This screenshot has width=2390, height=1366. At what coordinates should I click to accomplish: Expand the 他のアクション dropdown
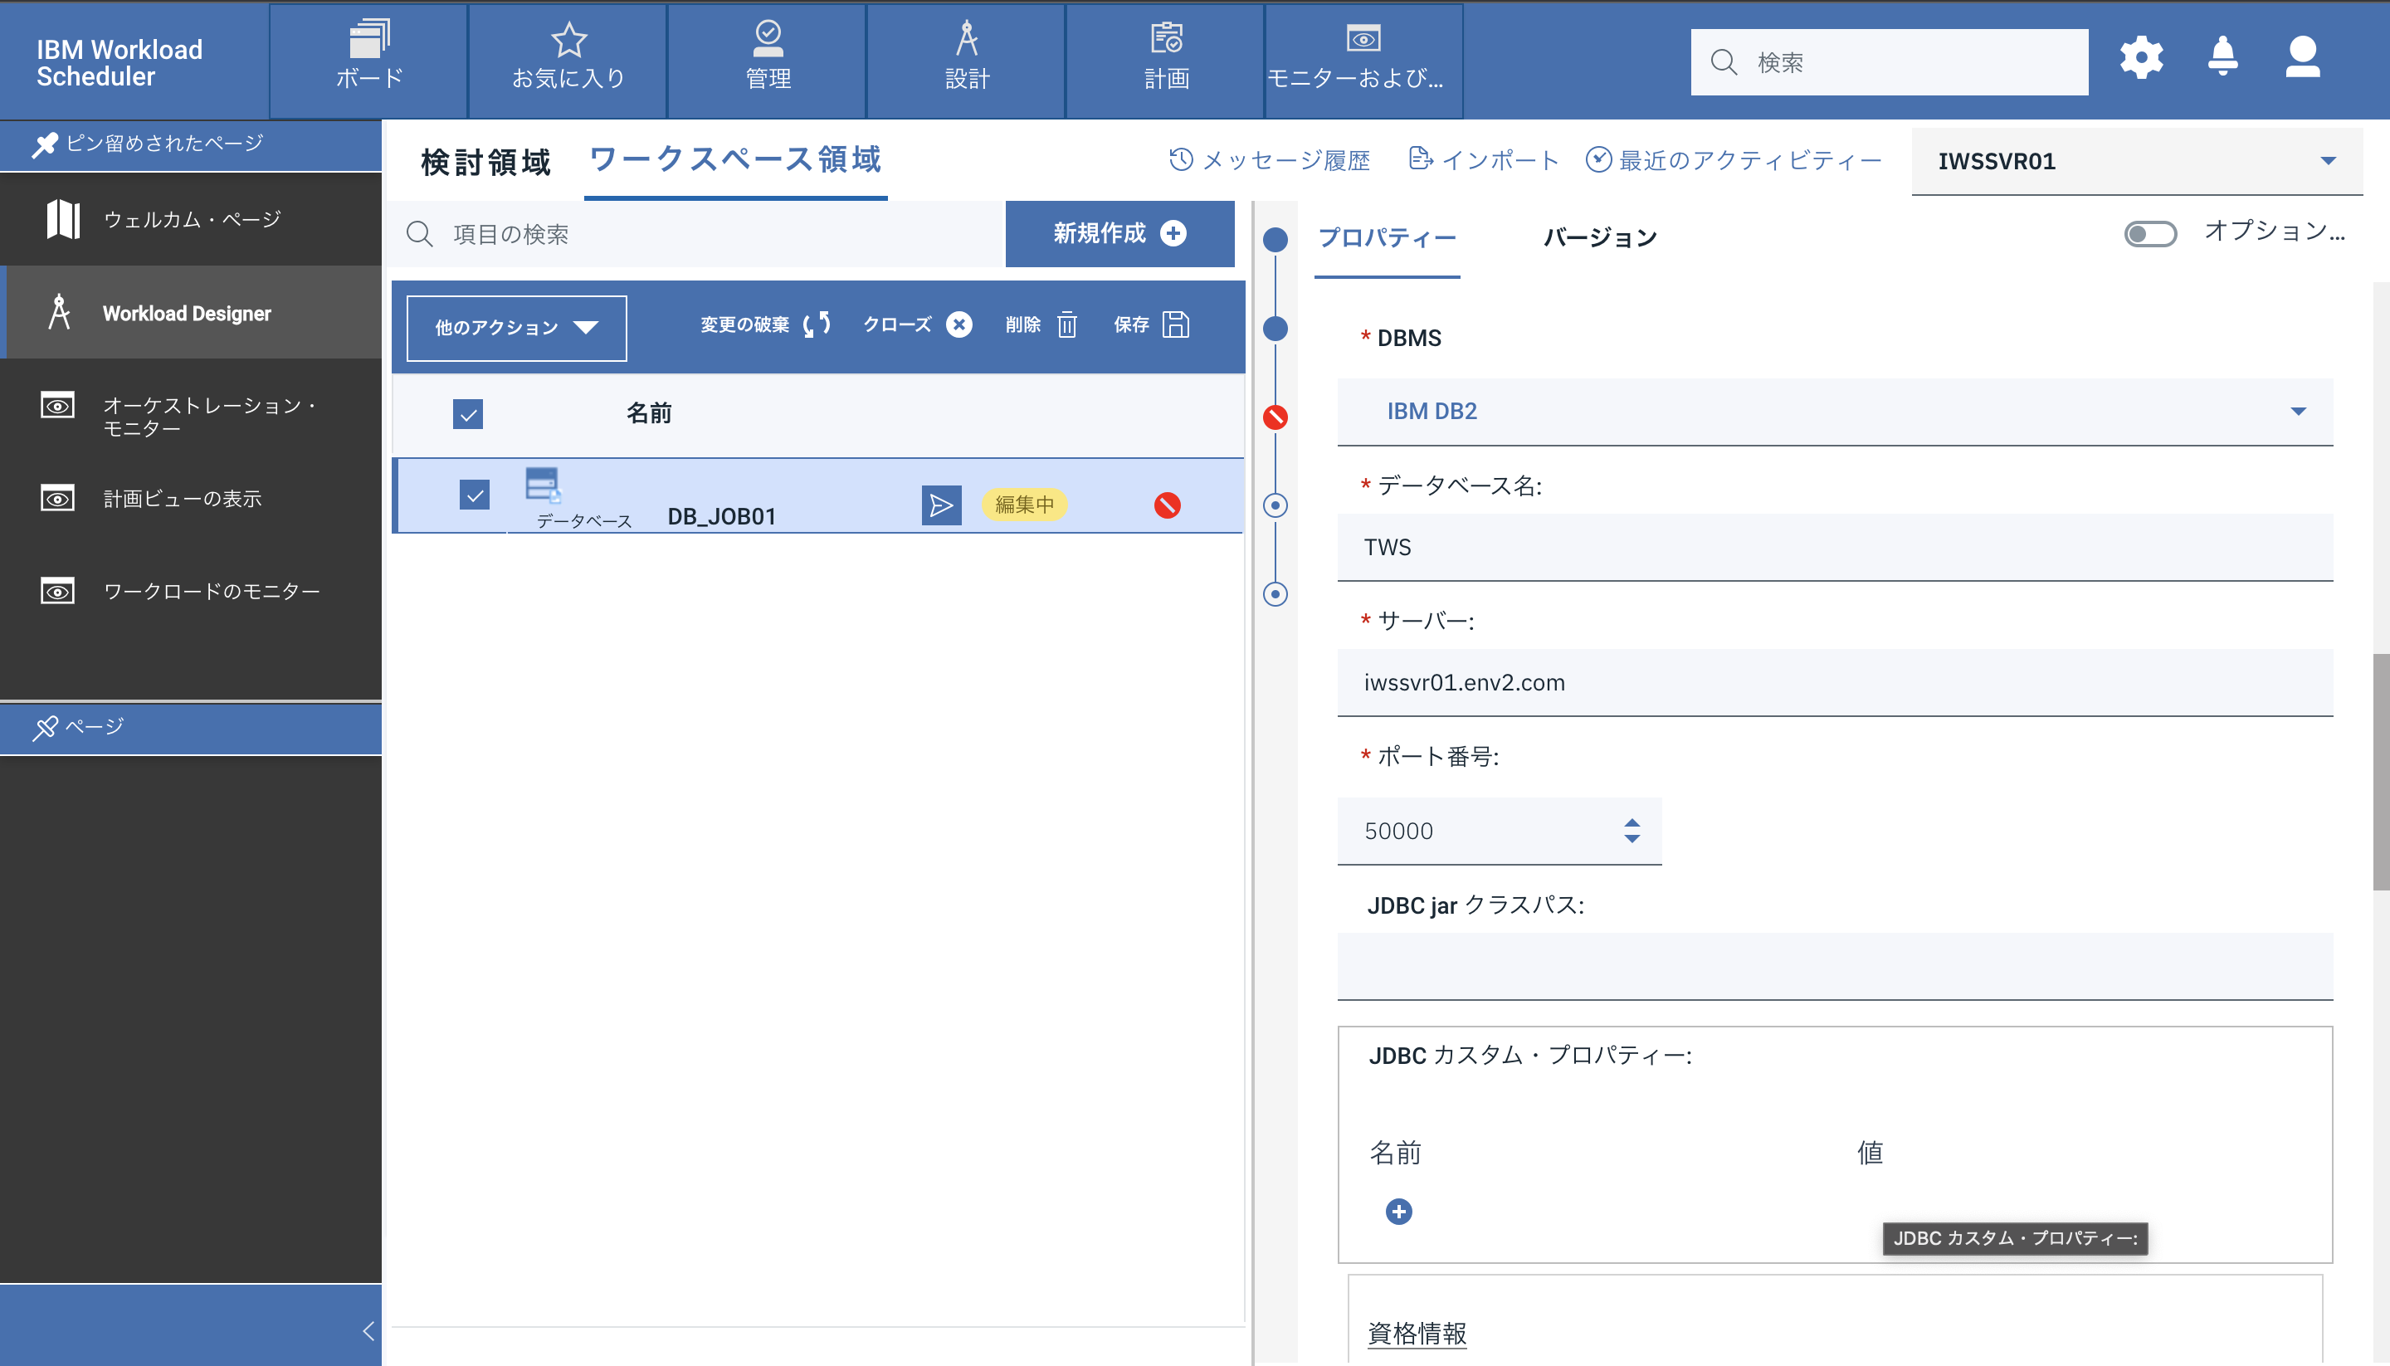click(x=516, y=328)
